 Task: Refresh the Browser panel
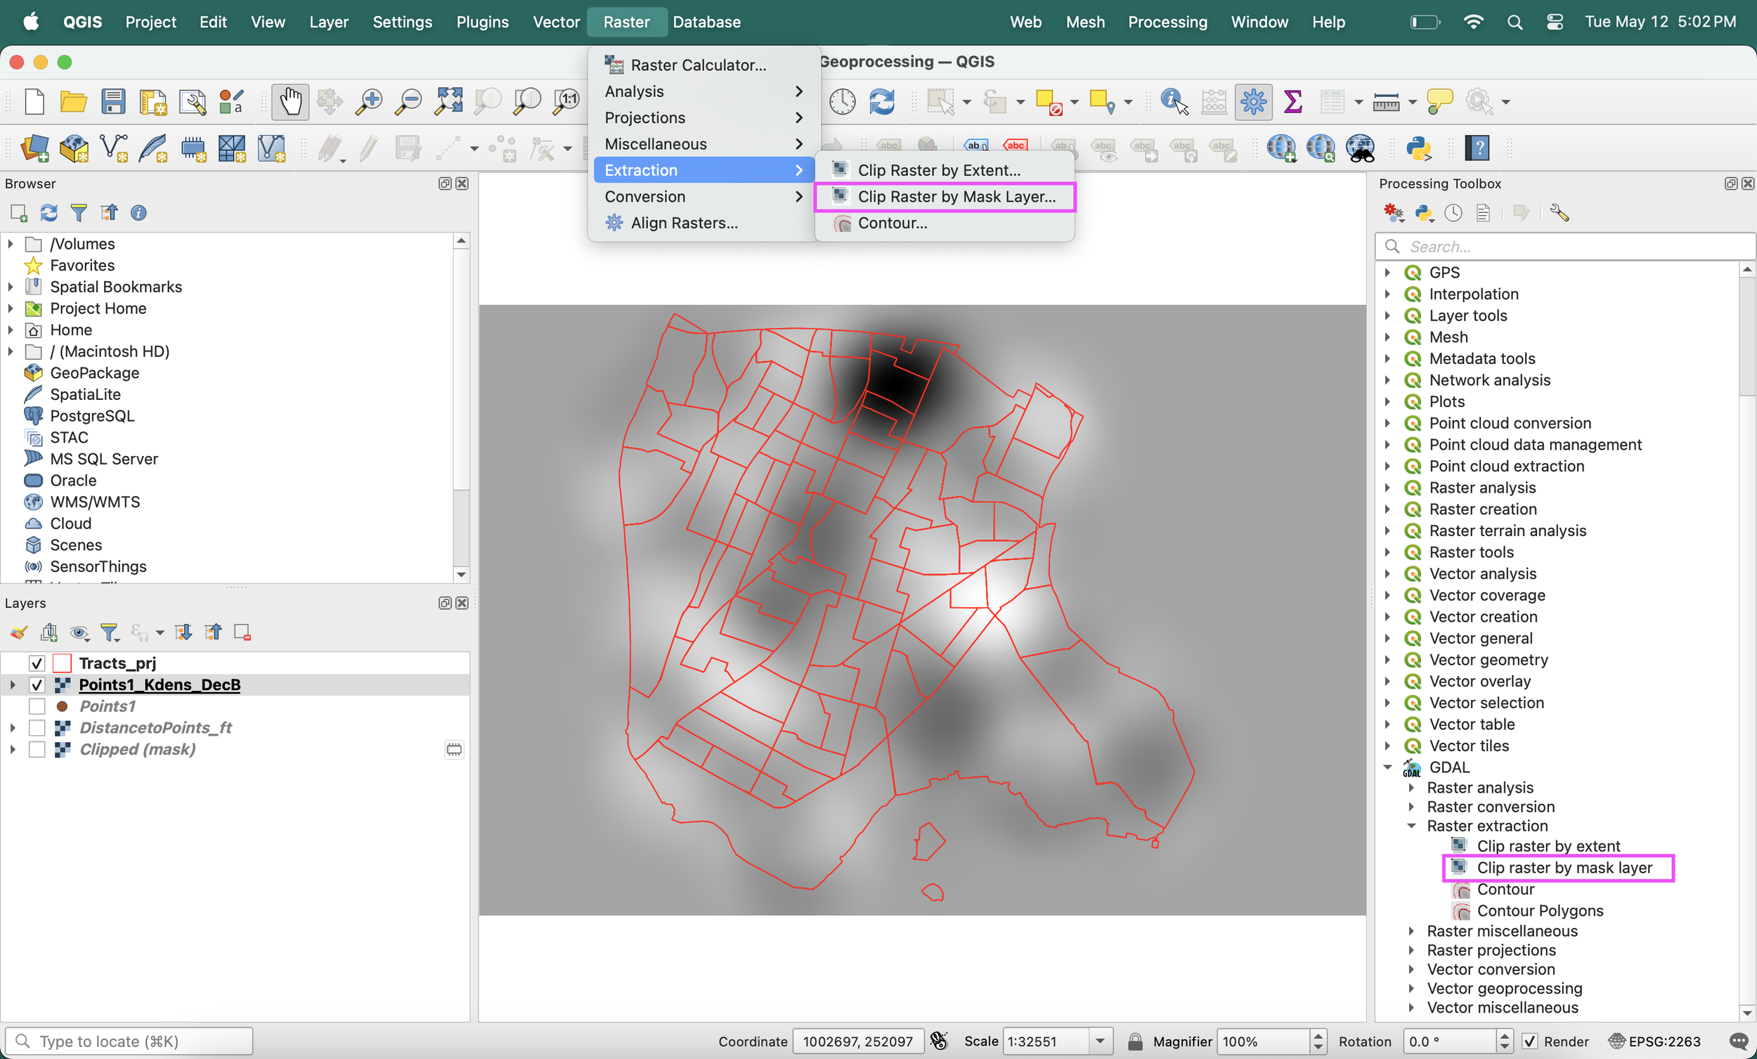pos(48,212)
